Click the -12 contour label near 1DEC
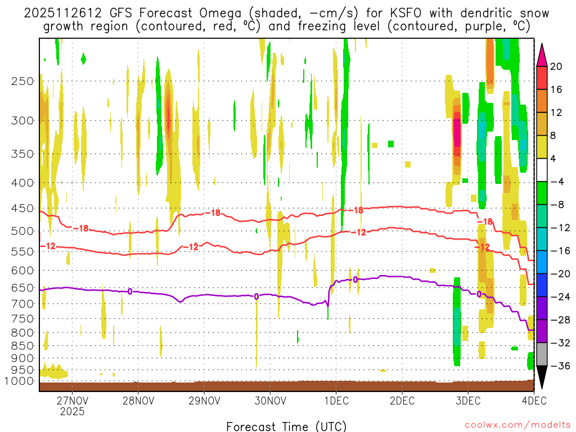Viewport: 576px width, 432px height. pos(358,232)
